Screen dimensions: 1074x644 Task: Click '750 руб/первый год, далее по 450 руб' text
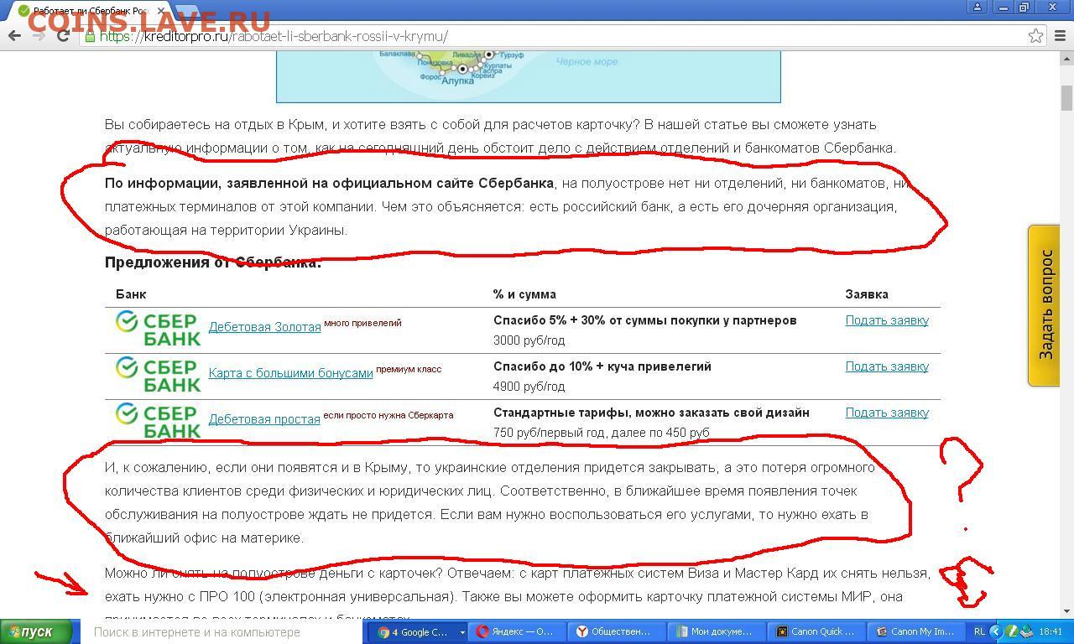point(602,433)
